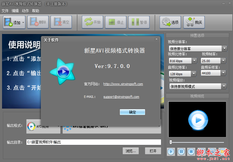Click the star logo in About dialog
The image size is (233, 162).
[63, 71]
